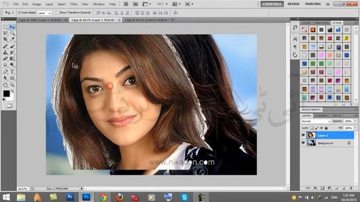Open the Image menu

pos(37,4)
